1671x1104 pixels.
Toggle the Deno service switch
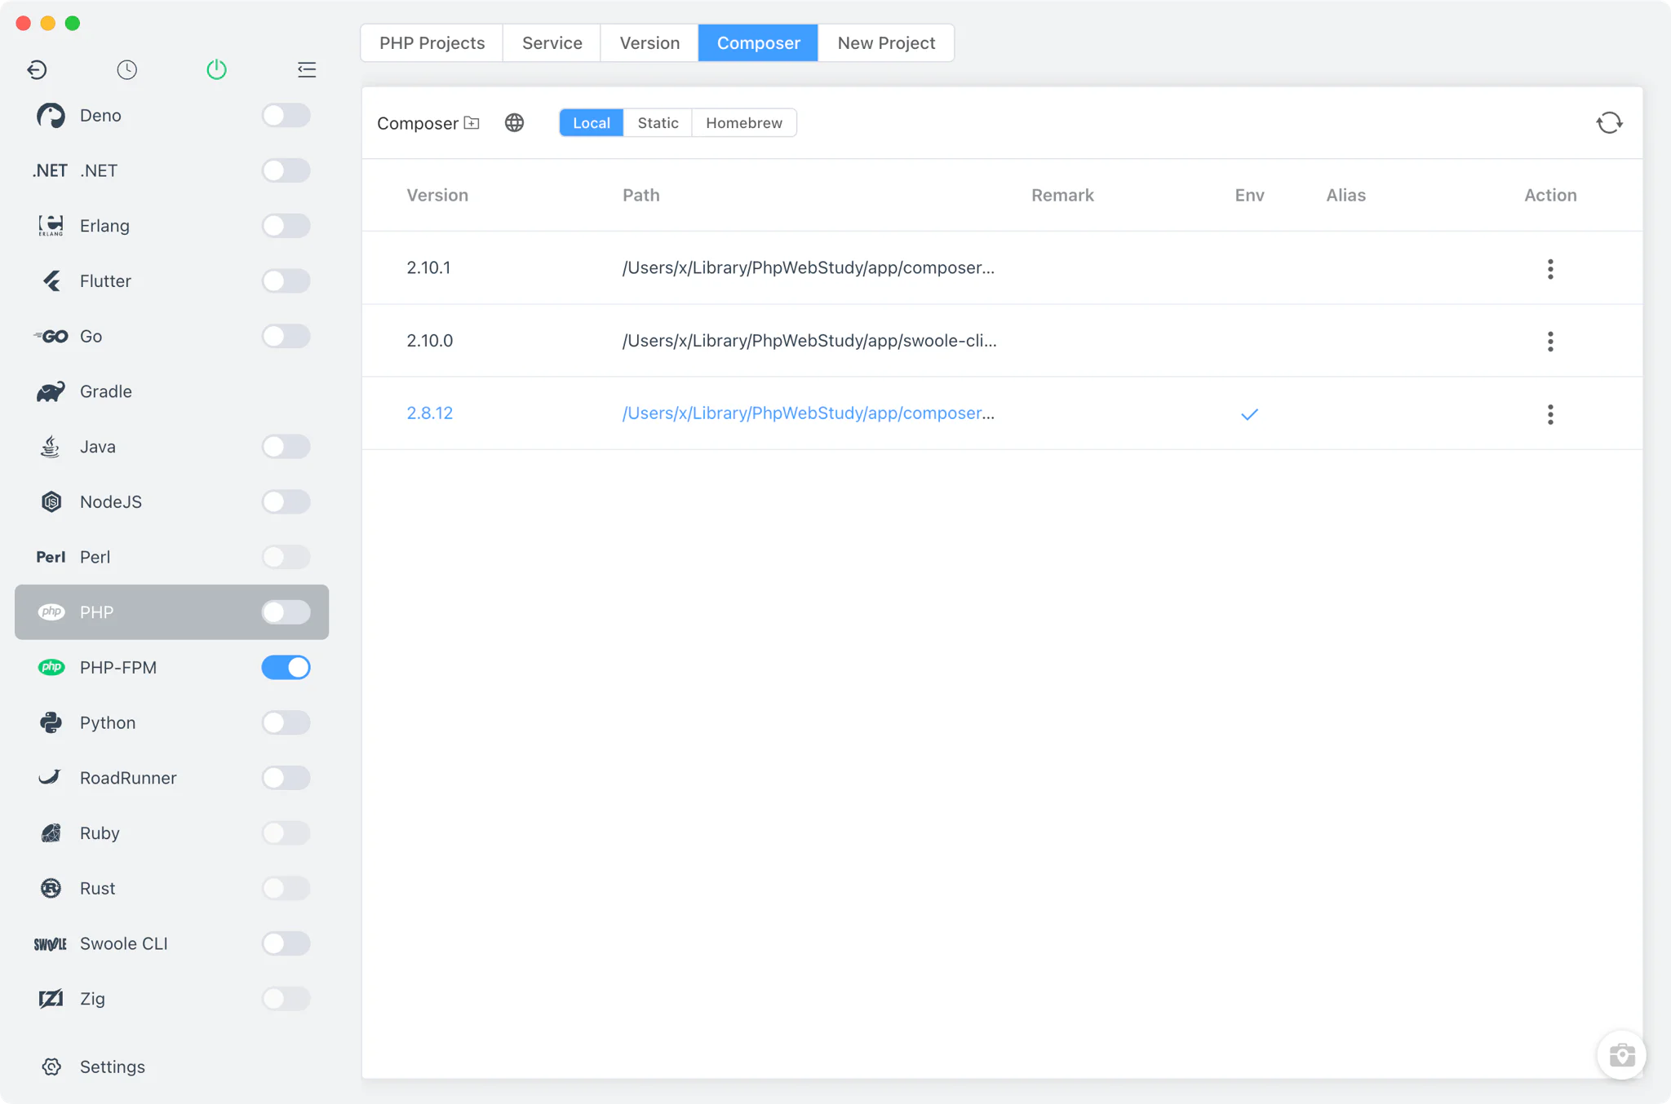coord(286,116)
